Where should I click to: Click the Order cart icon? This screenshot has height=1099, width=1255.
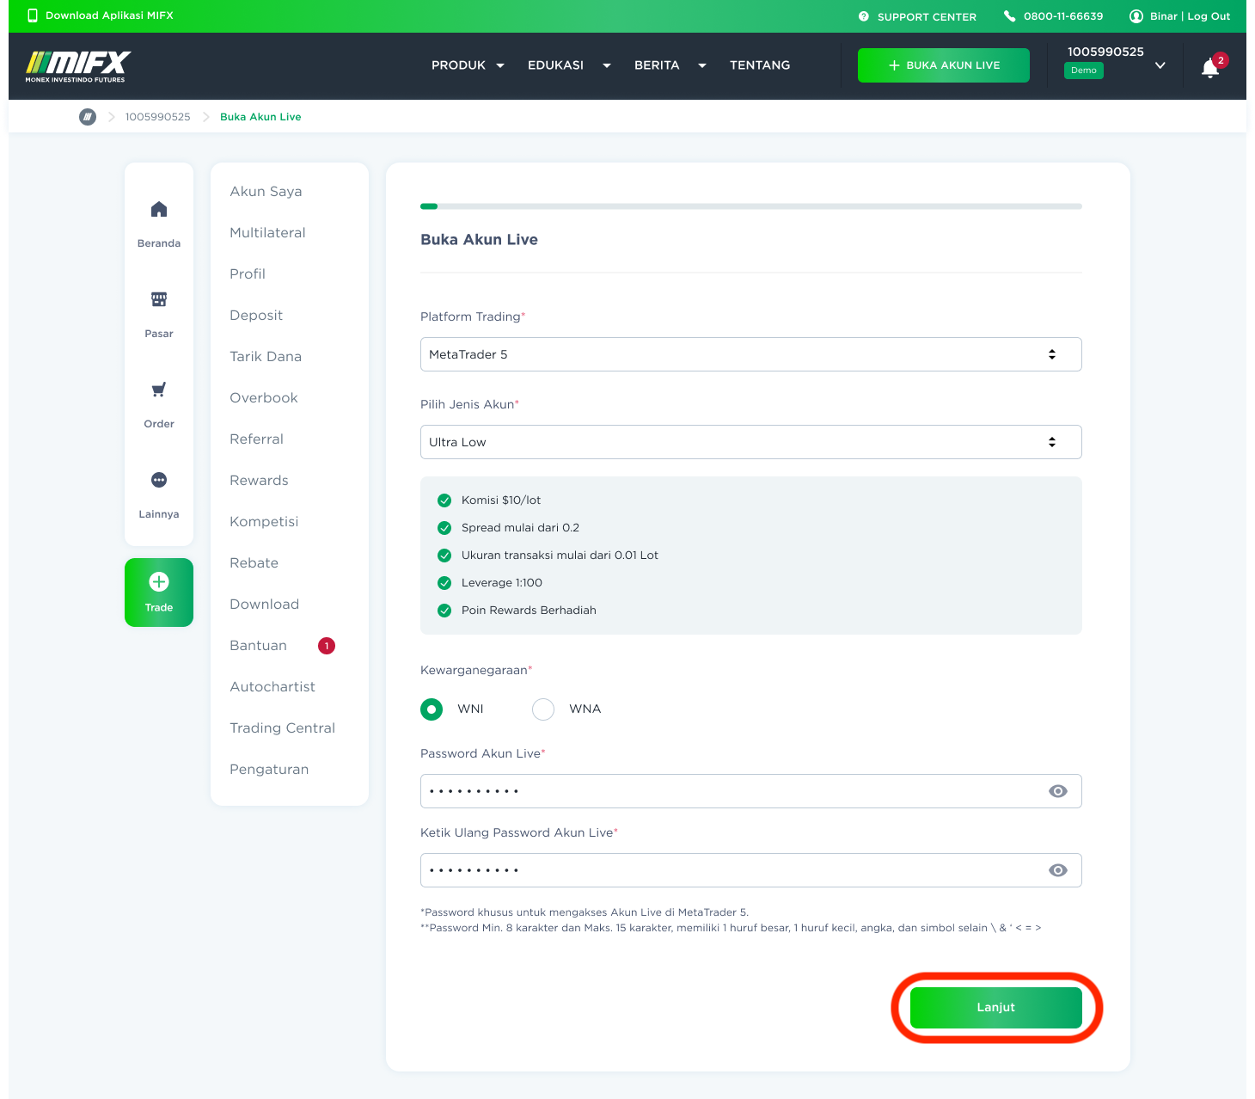(158, 390)
